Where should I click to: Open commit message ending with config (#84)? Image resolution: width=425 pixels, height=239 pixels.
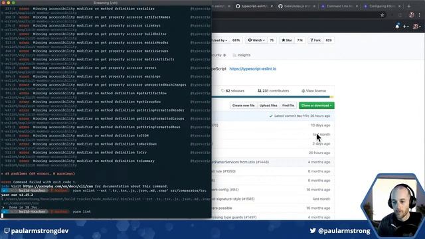click(225, 190)
